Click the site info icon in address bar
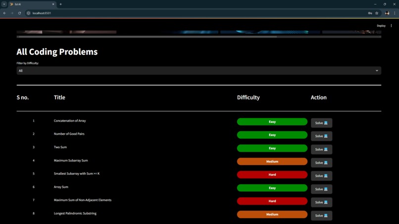The height and width of the screenshot is (224, 399). (x=29, y=13)
